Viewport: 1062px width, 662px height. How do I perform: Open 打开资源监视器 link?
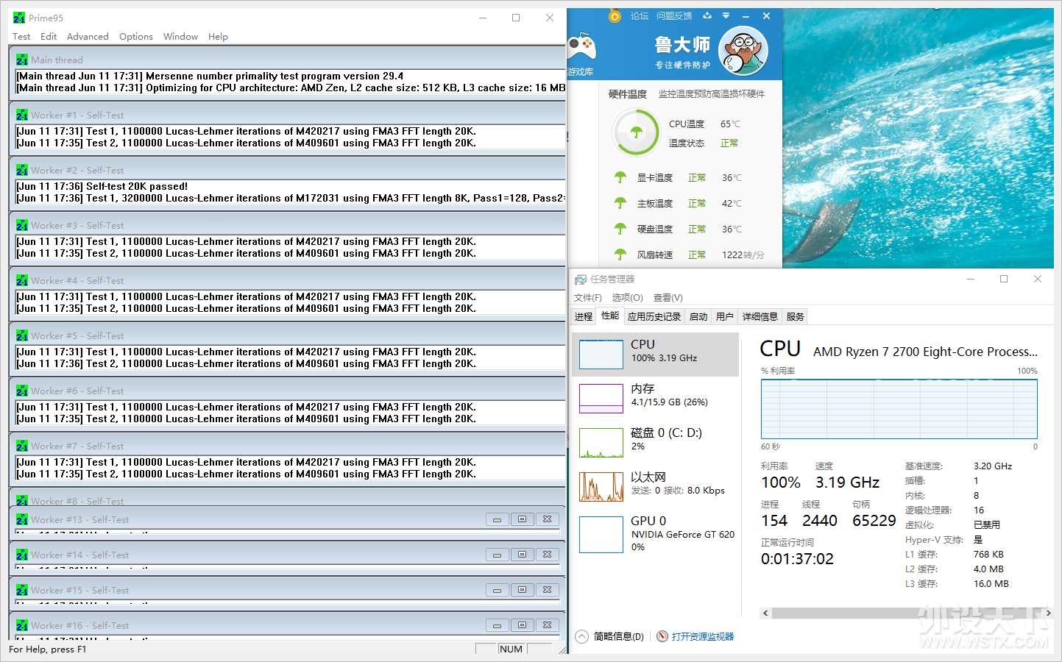[703, 636]
